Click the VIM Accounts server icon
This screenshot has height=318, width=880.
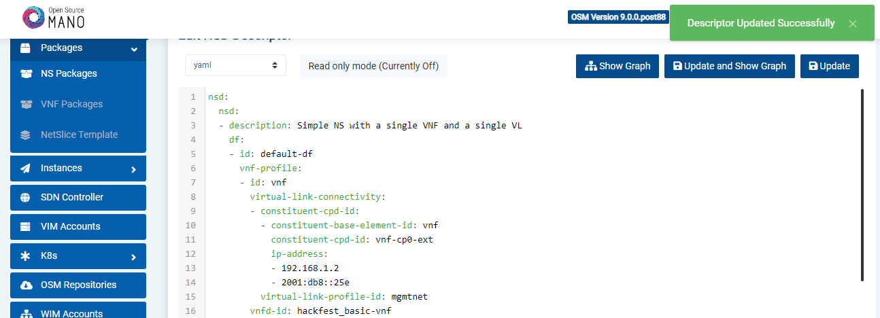click(26, 227)
